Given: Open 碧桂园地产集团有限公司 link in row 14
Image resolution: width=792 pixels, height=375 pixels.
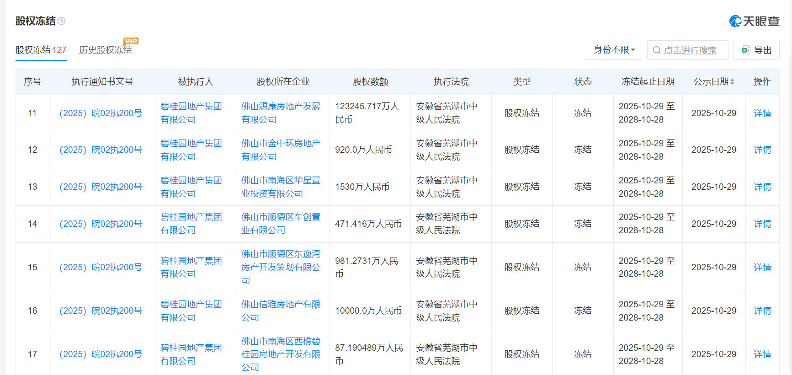Looking at the screenshot, I should 191,224.
